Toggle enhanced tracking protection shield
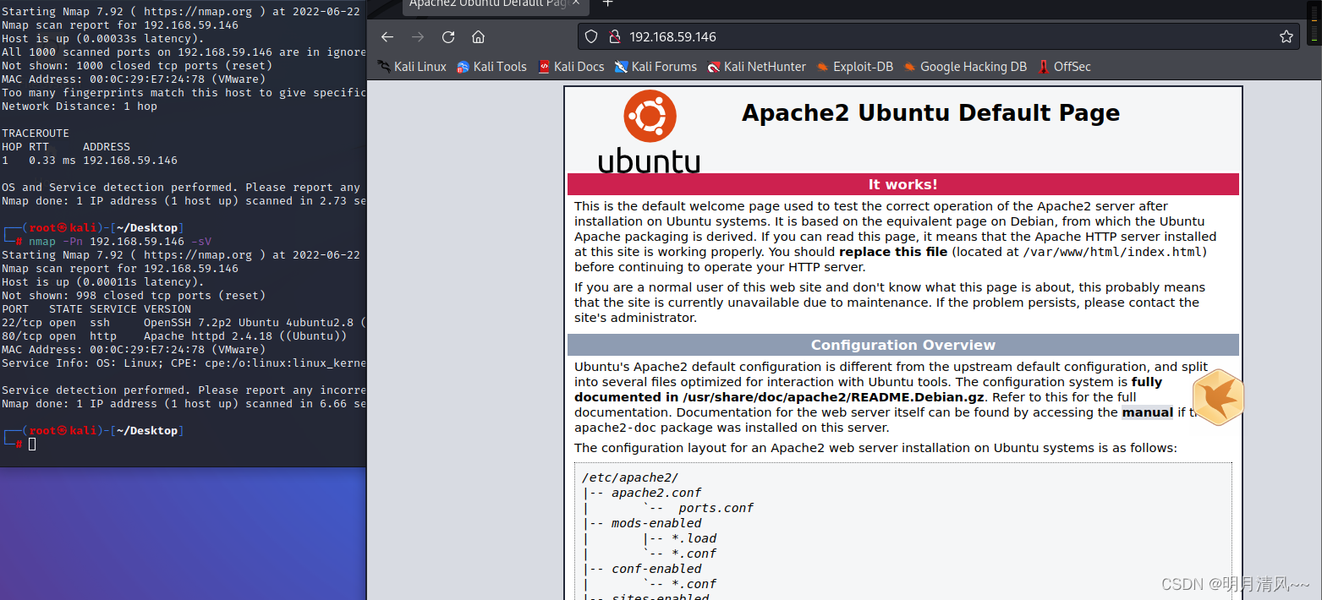This screenshot has height=600, width=1322. tap(590, 36)
